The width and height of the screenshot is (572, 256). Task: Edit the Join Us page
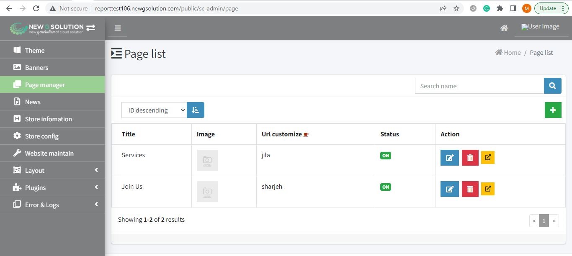(x=450, y=189)
